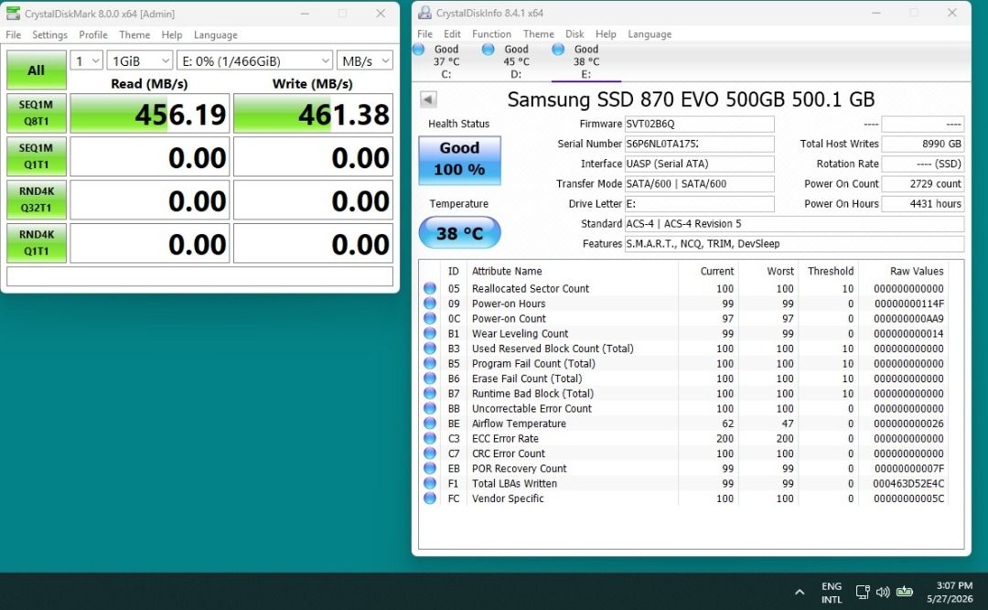Click status orb of POR Recovery Count row
The height and width of the screenshot is (610, 988).
point(430,468)
